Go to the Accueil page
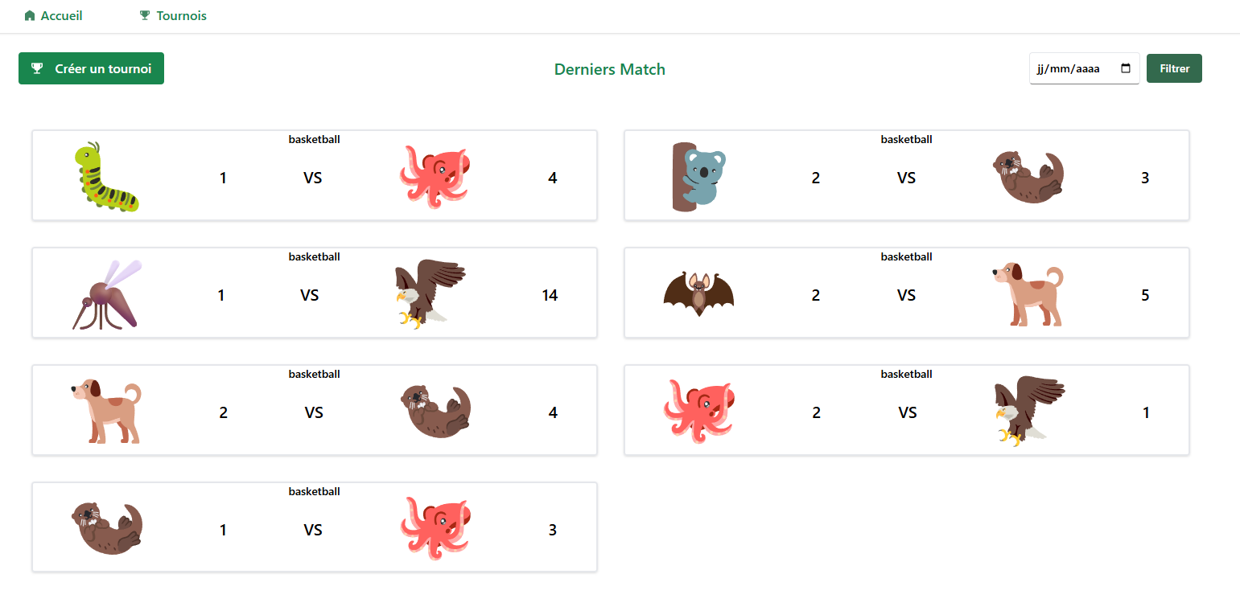 (61, 16)
